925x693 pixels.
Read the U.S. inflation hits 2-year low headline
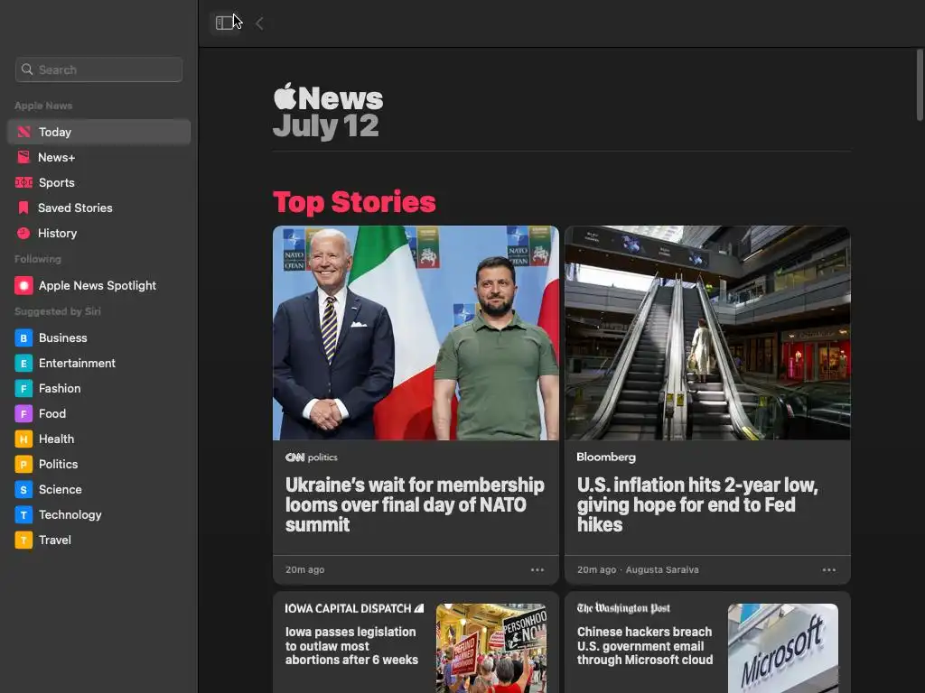coord(697,504)
